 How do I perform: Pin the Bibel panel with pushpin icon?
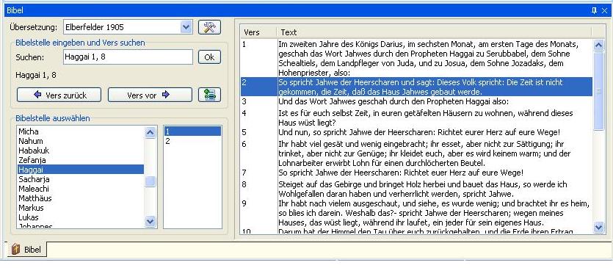(x=594, y=10)
